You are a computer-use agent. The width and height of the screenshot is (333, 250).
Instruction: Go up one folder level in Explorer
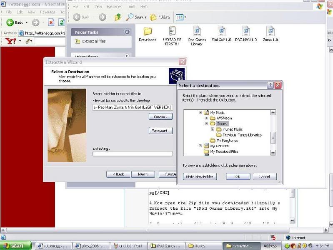click(x=118, y=17)
